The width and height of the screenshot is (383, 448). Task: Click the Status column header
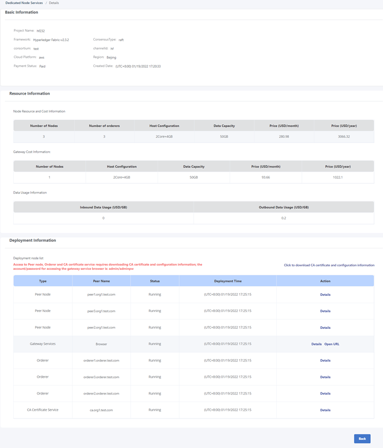point(155,281)
